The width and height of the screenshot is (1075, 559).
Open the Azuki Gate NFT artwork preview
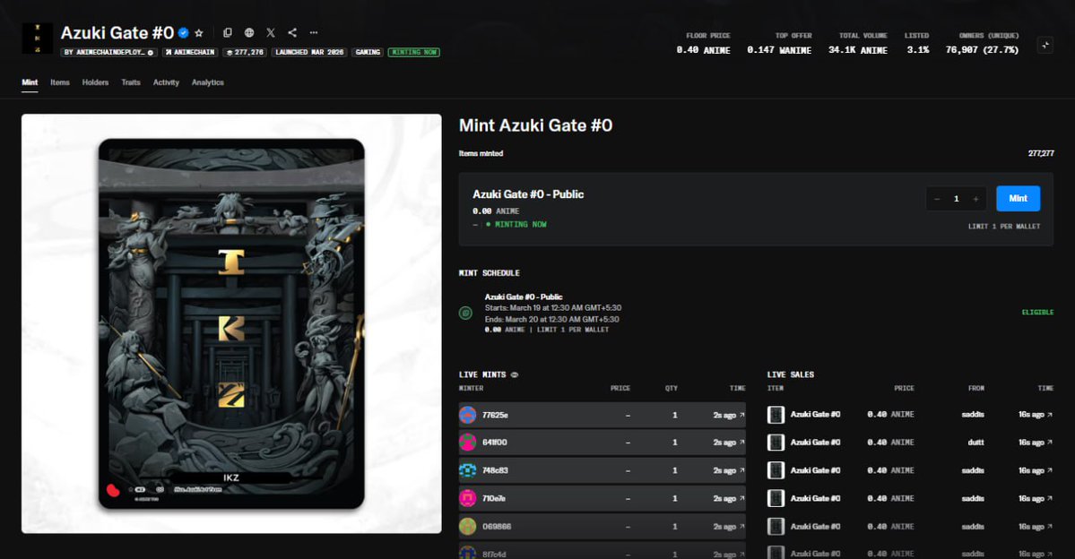231,323
